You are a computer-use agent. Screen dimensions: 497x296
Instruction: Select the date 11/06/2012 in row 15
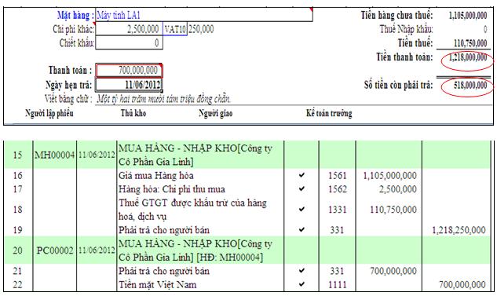(97, 155)
